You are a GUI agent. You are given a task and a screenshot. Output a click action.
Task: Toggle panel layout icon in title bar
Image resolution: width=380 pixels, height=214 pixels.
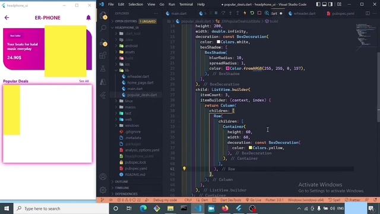(x=324, y=4)
